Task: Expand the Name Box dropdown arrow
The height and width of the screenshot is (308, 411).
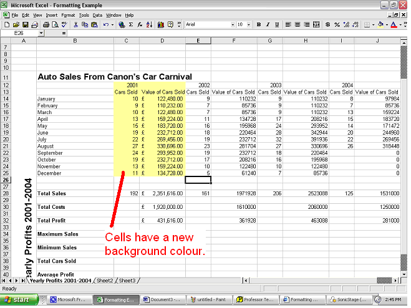Action: 41,32
